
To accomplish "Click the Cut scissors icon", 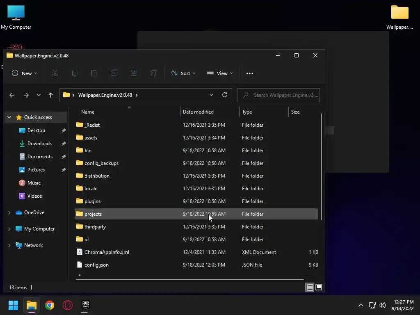I will (55, 73).
